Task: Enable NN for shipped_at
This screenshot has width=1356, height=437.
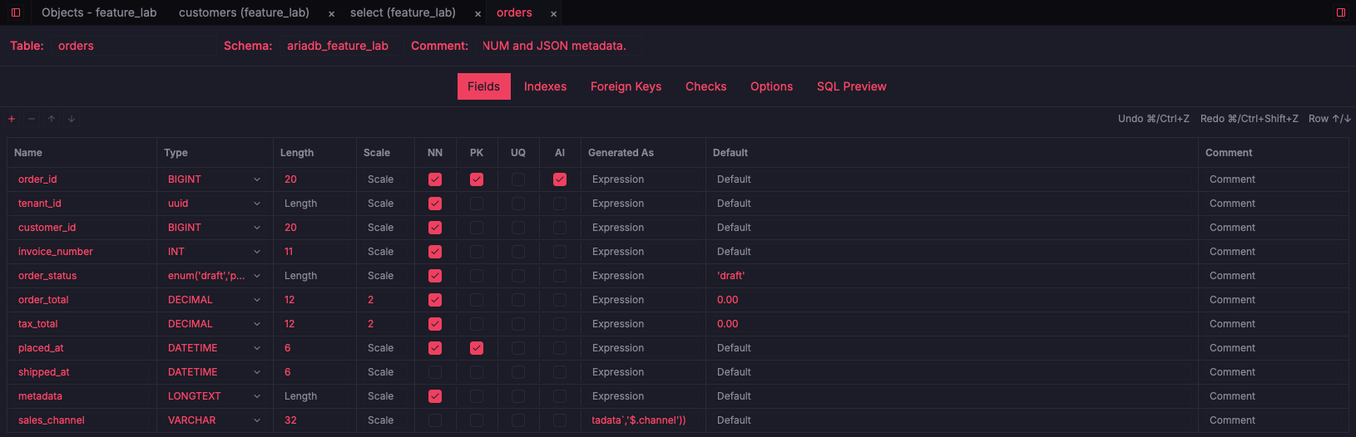Action: 435,372
